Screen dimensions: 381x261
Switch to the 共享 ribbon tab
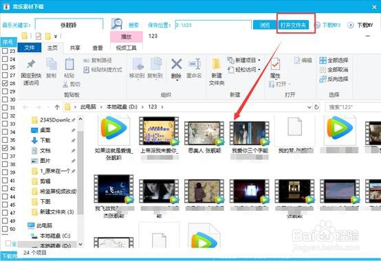point(75,48)
